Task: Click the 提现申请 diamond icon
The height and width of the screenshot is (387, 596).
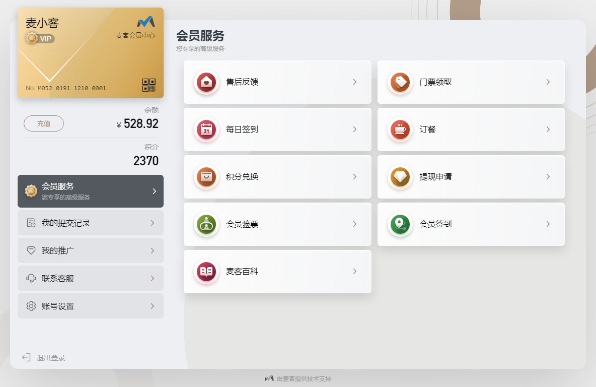Action: [400, 177]
